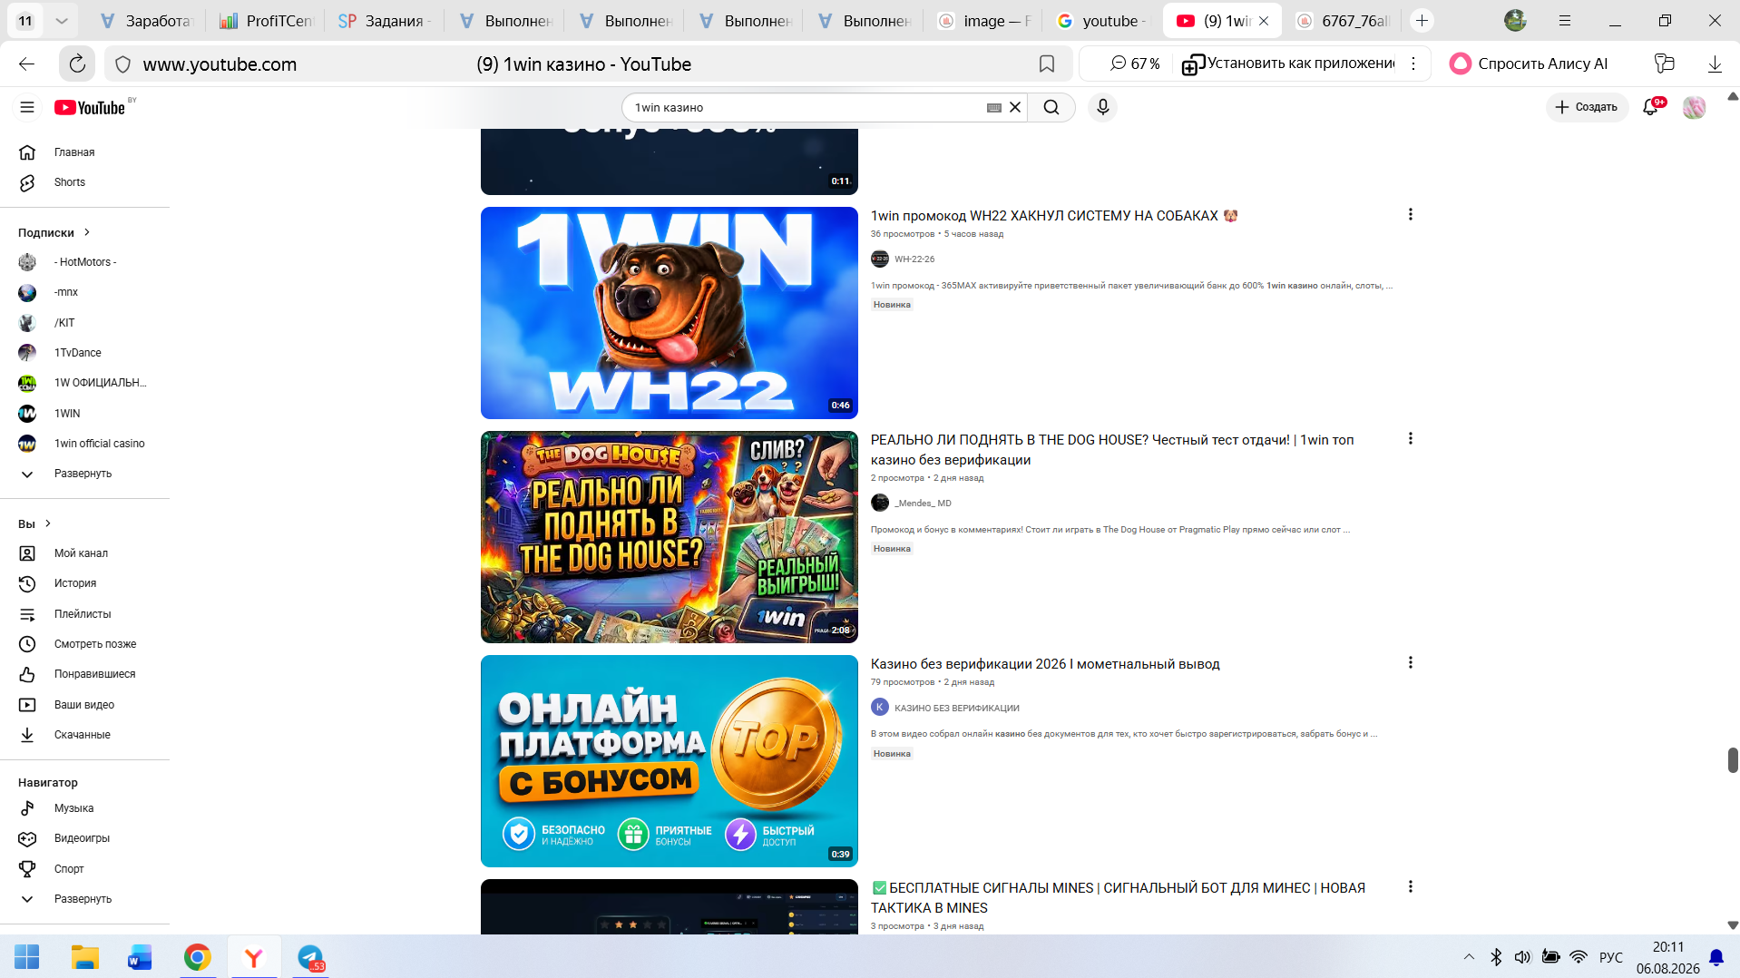Open a new browser tab

(1422, 21)
